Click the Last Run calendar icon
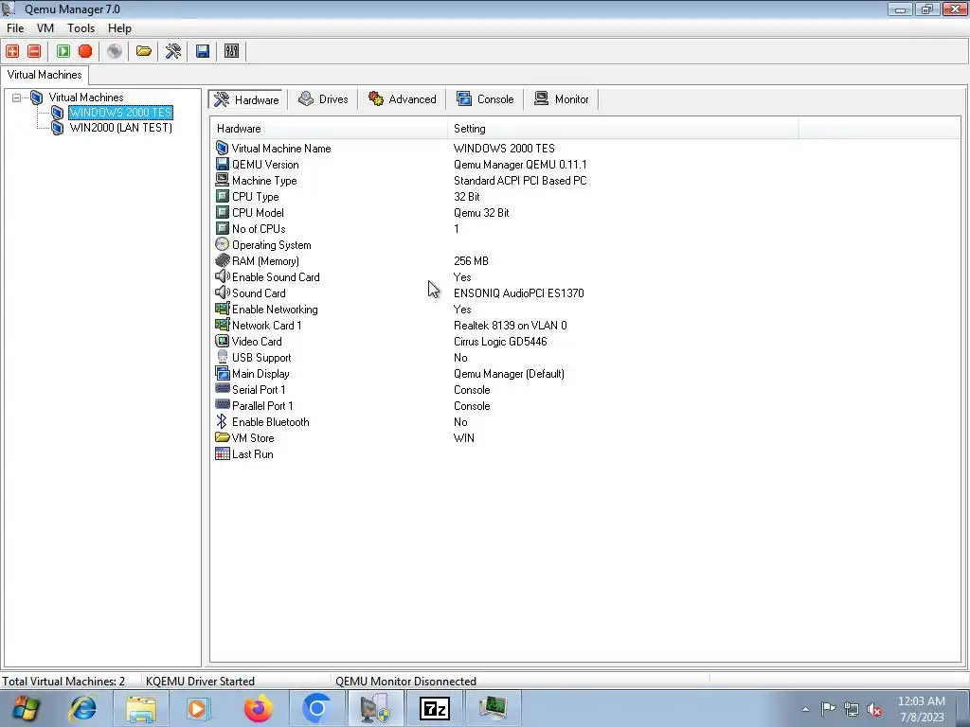970x727 pixels. 222,453
